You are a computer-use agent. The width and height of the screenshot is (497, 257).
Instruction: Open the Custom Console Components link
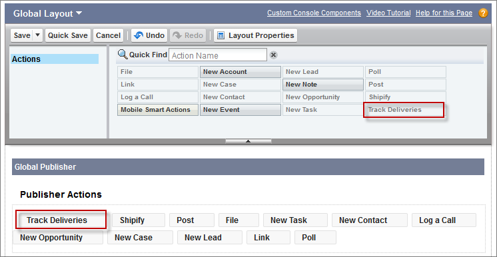pos(314,13)
